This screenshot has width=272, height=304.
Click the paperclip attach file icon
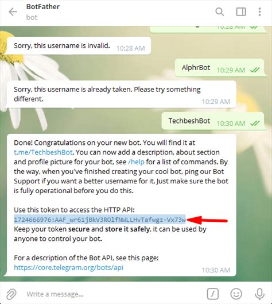[11, 294]
